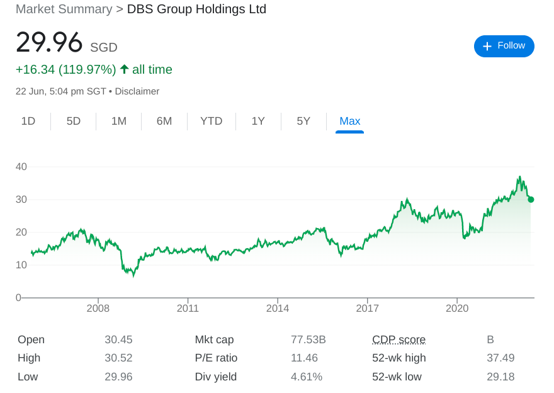Click the green up arrow icon
The height and width of the screenshot is (393, 554).
[x=124, y=69]
